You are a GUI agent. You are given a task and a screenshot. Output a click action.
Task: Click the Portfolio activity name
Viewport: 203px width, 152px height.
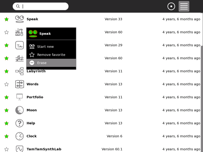tap(35, 97)
